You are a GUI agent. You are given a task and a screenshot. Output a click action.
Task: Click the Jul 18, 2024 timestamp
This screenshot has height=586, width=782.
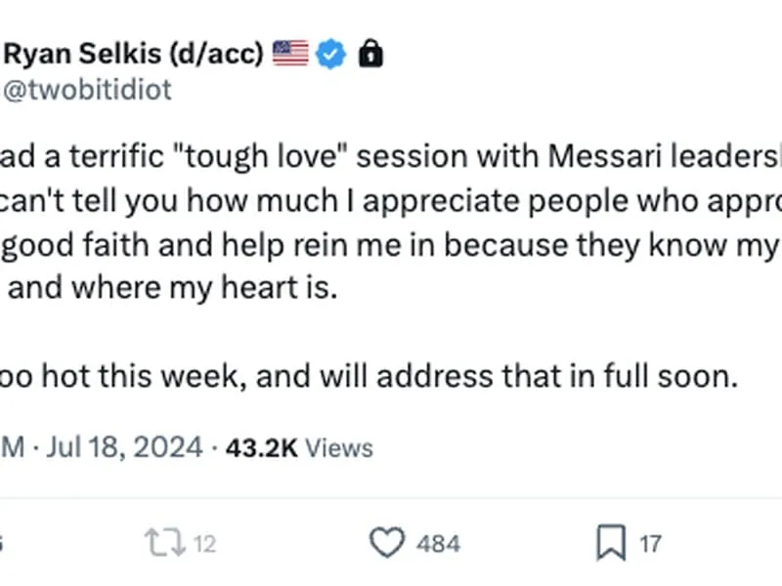pos(125,447)
